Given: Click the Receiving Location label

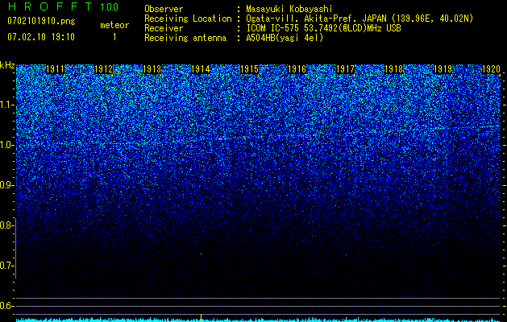Looking at the screenshot, I should pyautogui.click(x=188, y=19).
